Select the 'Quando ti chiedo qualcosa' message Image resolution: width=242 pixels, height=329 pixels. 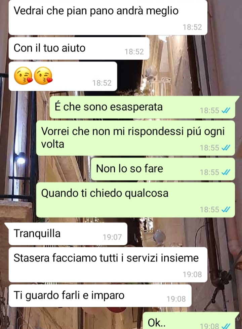135,200
